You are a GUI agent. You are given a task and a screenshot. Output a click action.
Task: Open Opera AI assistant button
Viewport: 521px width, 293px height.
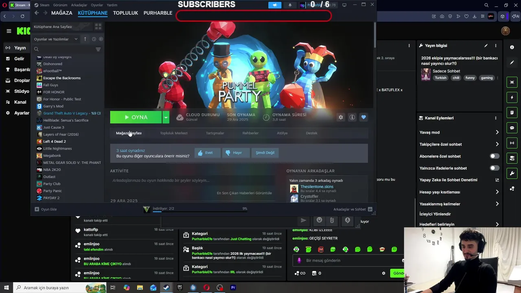(x=515, y=16)
